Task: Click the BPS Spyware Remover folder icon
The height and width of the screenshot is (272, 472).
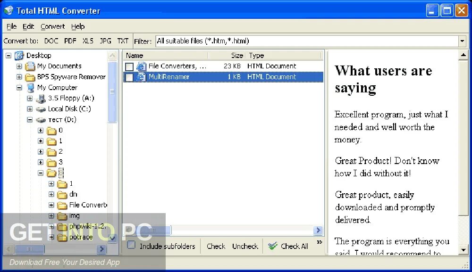Action: [x=30, y=77]
